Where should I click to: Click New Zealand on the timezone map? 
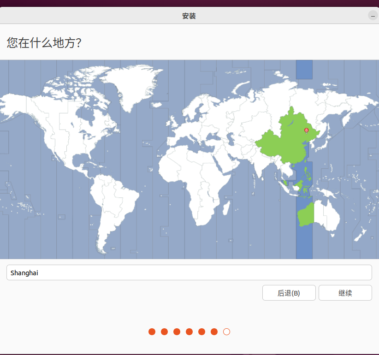tap(361, 234)
